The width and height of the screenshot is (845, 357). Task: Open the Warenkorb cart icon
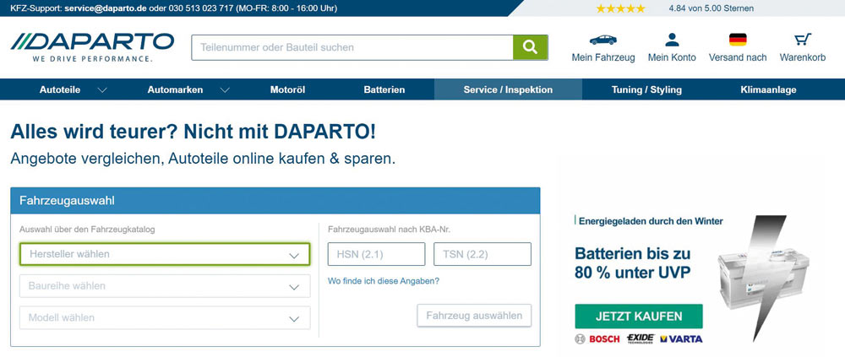(803, 40)
